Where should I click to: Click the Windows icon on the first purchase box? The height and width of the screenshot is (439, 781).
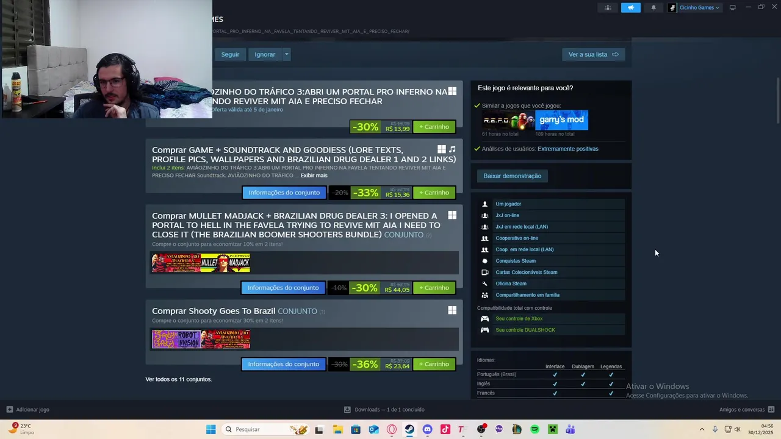point(452,91)
